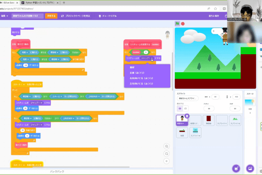This screenshot has width=262, height=175.
Task: Choose 素材 from the costume list
Action: [x=132, y=67]
